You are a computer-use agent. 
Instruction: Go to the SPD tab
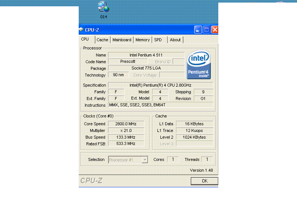(x=158, y=40)
